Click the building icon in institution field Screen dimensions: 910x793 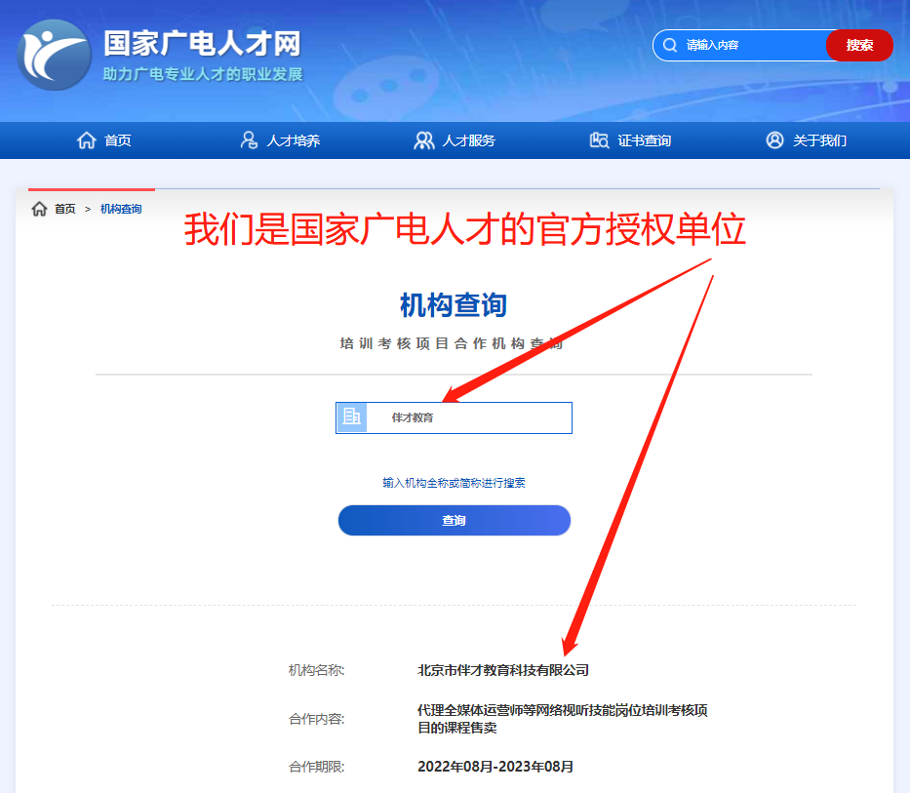(352, 417)
